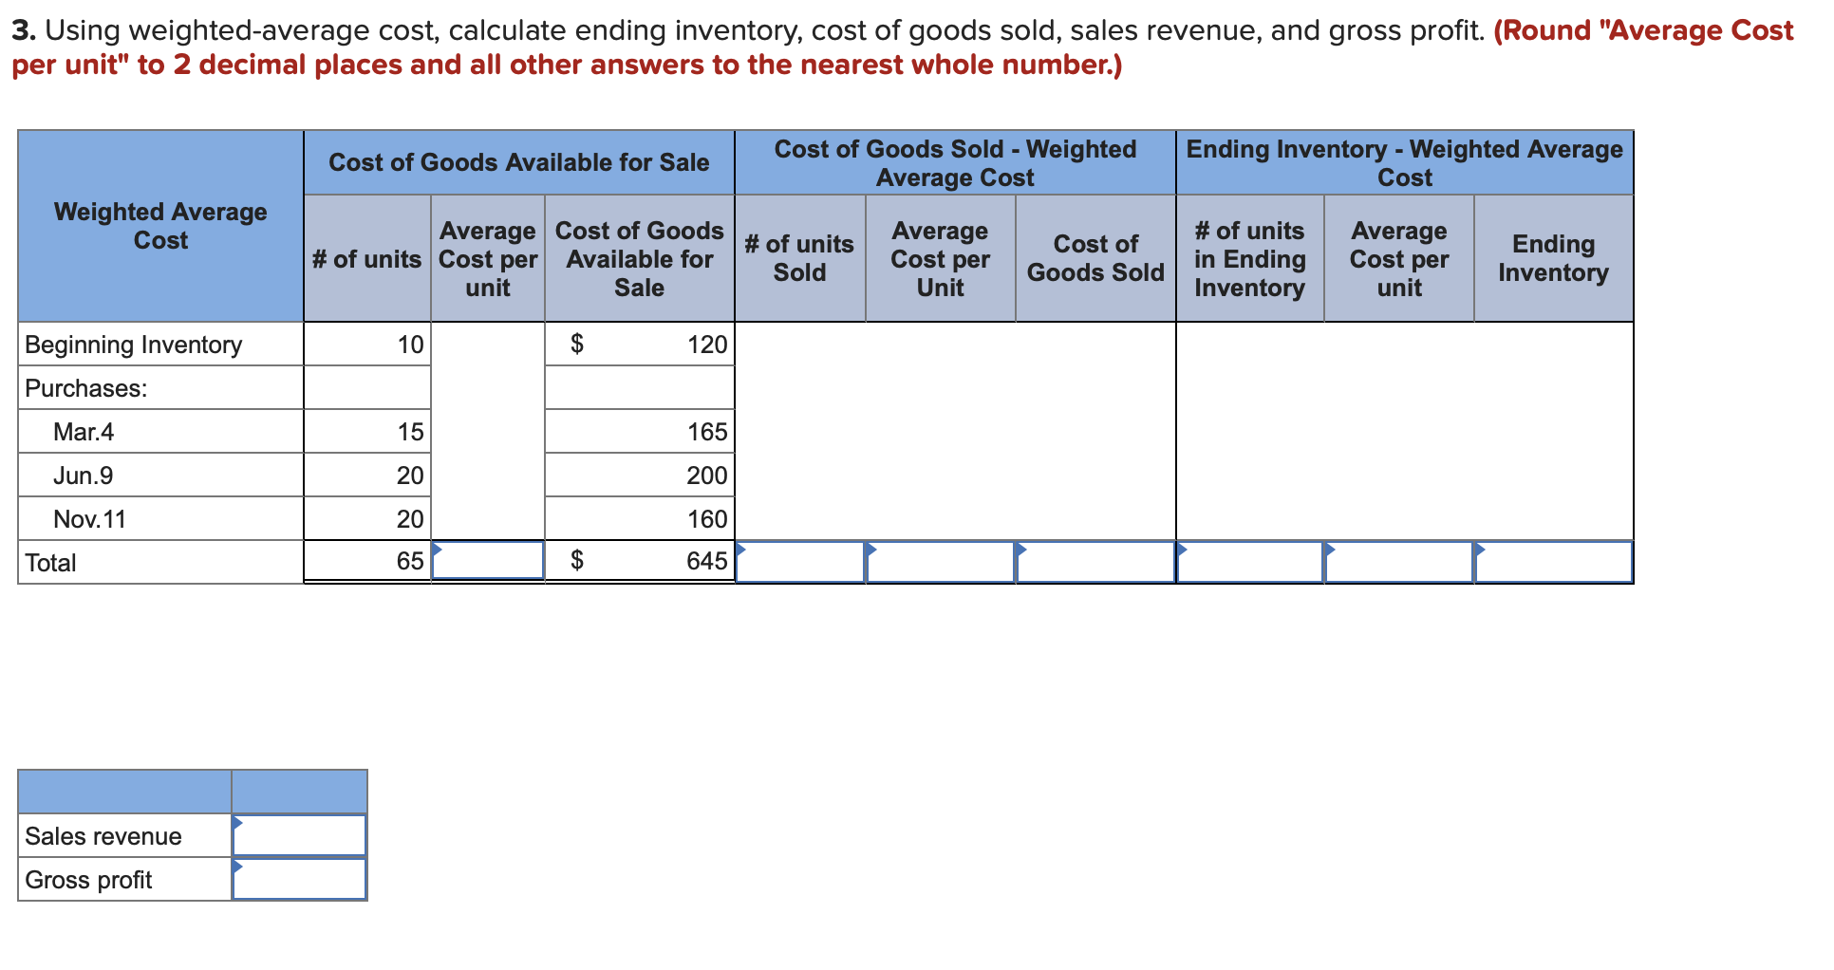1834x970 pixels.
Task: Click the Gross profit input field
Action: (299, 879)
